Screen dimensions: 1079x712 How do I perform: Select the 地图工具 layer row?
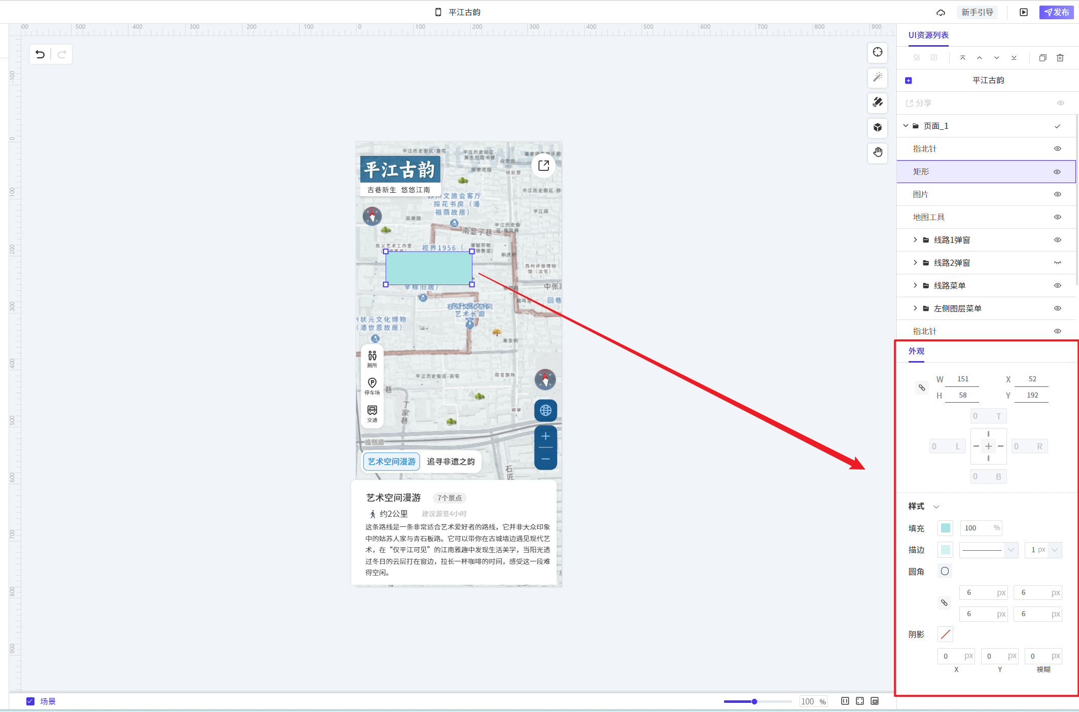click(986, 217)
